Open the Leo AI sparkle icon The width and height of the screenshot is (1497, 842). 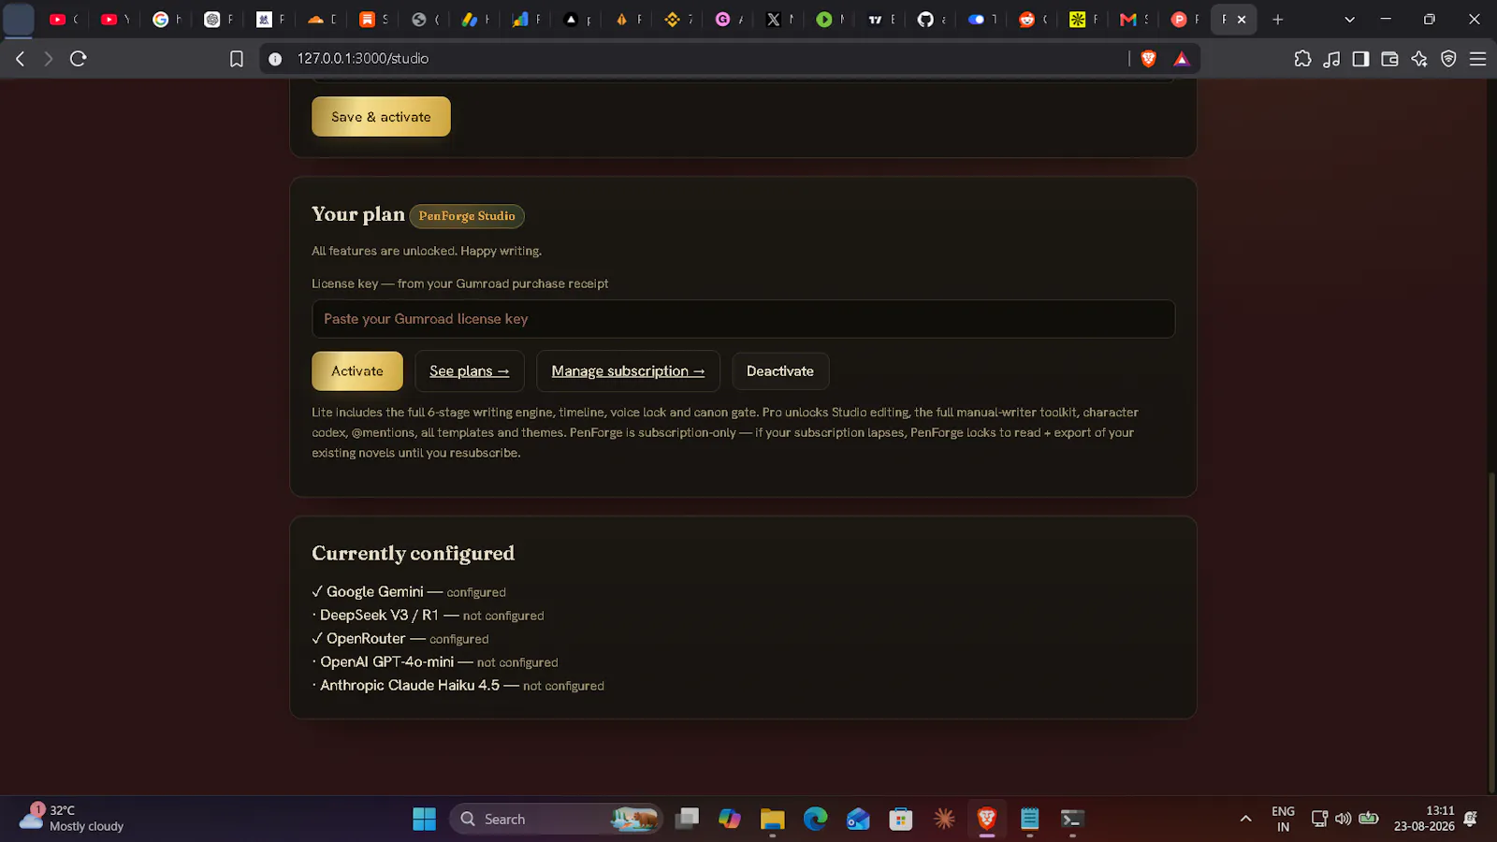(x=1419, y=59)
